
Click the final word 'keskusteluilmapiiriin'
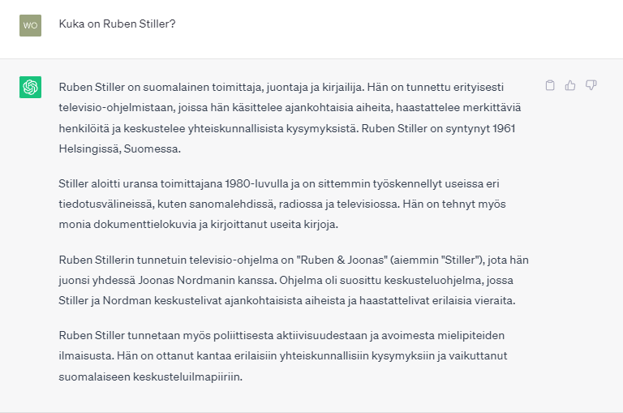tap(187, 376)
